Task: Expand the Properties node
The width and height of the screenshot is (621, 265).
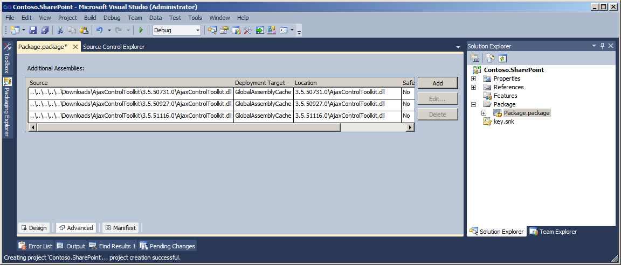Action: click(473, 78)
